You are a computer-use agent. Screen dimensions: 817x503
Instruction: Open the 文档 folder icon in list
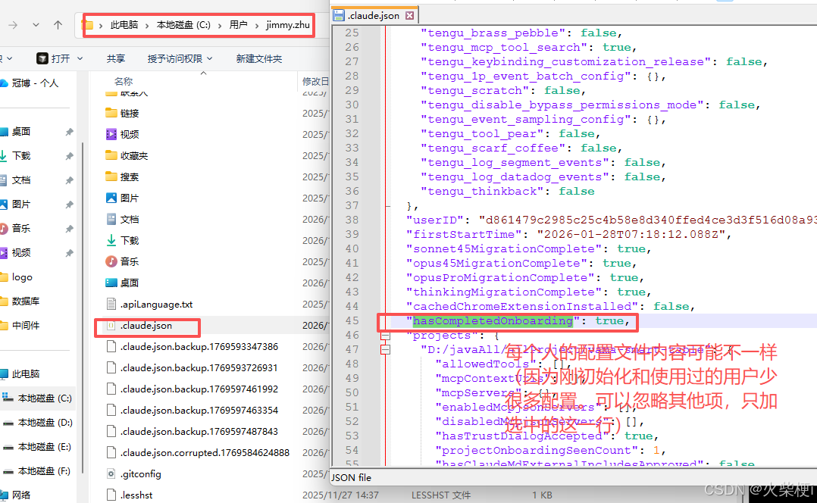(x=111, y=219)
